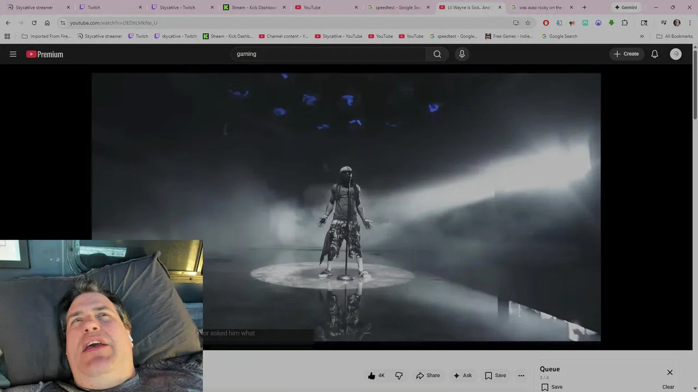Save the video to a playlist
This screenshot has height=392, width=698.
[x=496, y=375]
